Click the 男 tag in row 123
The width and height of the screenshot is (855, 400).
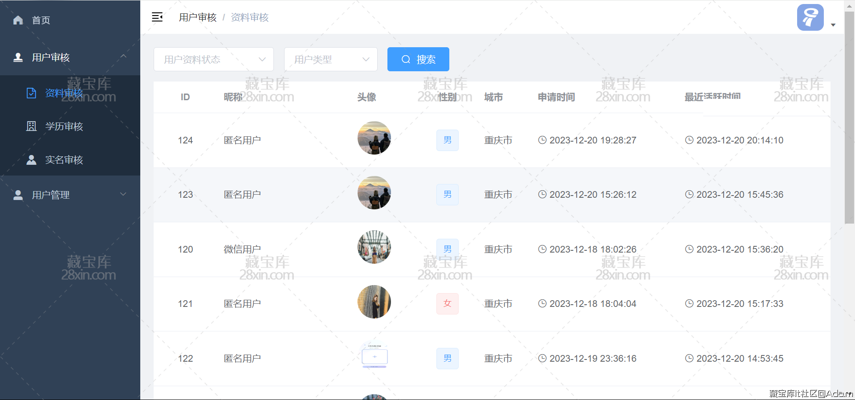coord(448,195)
